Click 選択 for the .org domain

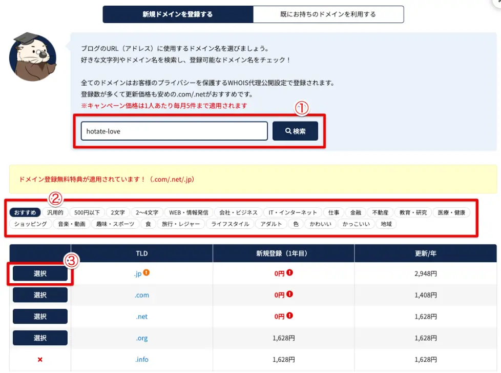pos(39,338)
